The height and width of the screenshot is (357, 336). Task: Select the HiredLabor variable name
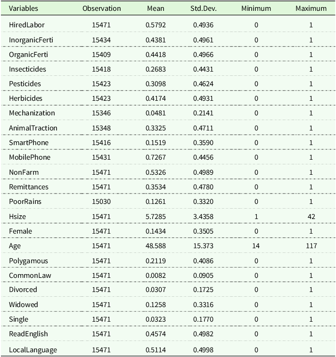pyautogui.click(x=26, y=25)
